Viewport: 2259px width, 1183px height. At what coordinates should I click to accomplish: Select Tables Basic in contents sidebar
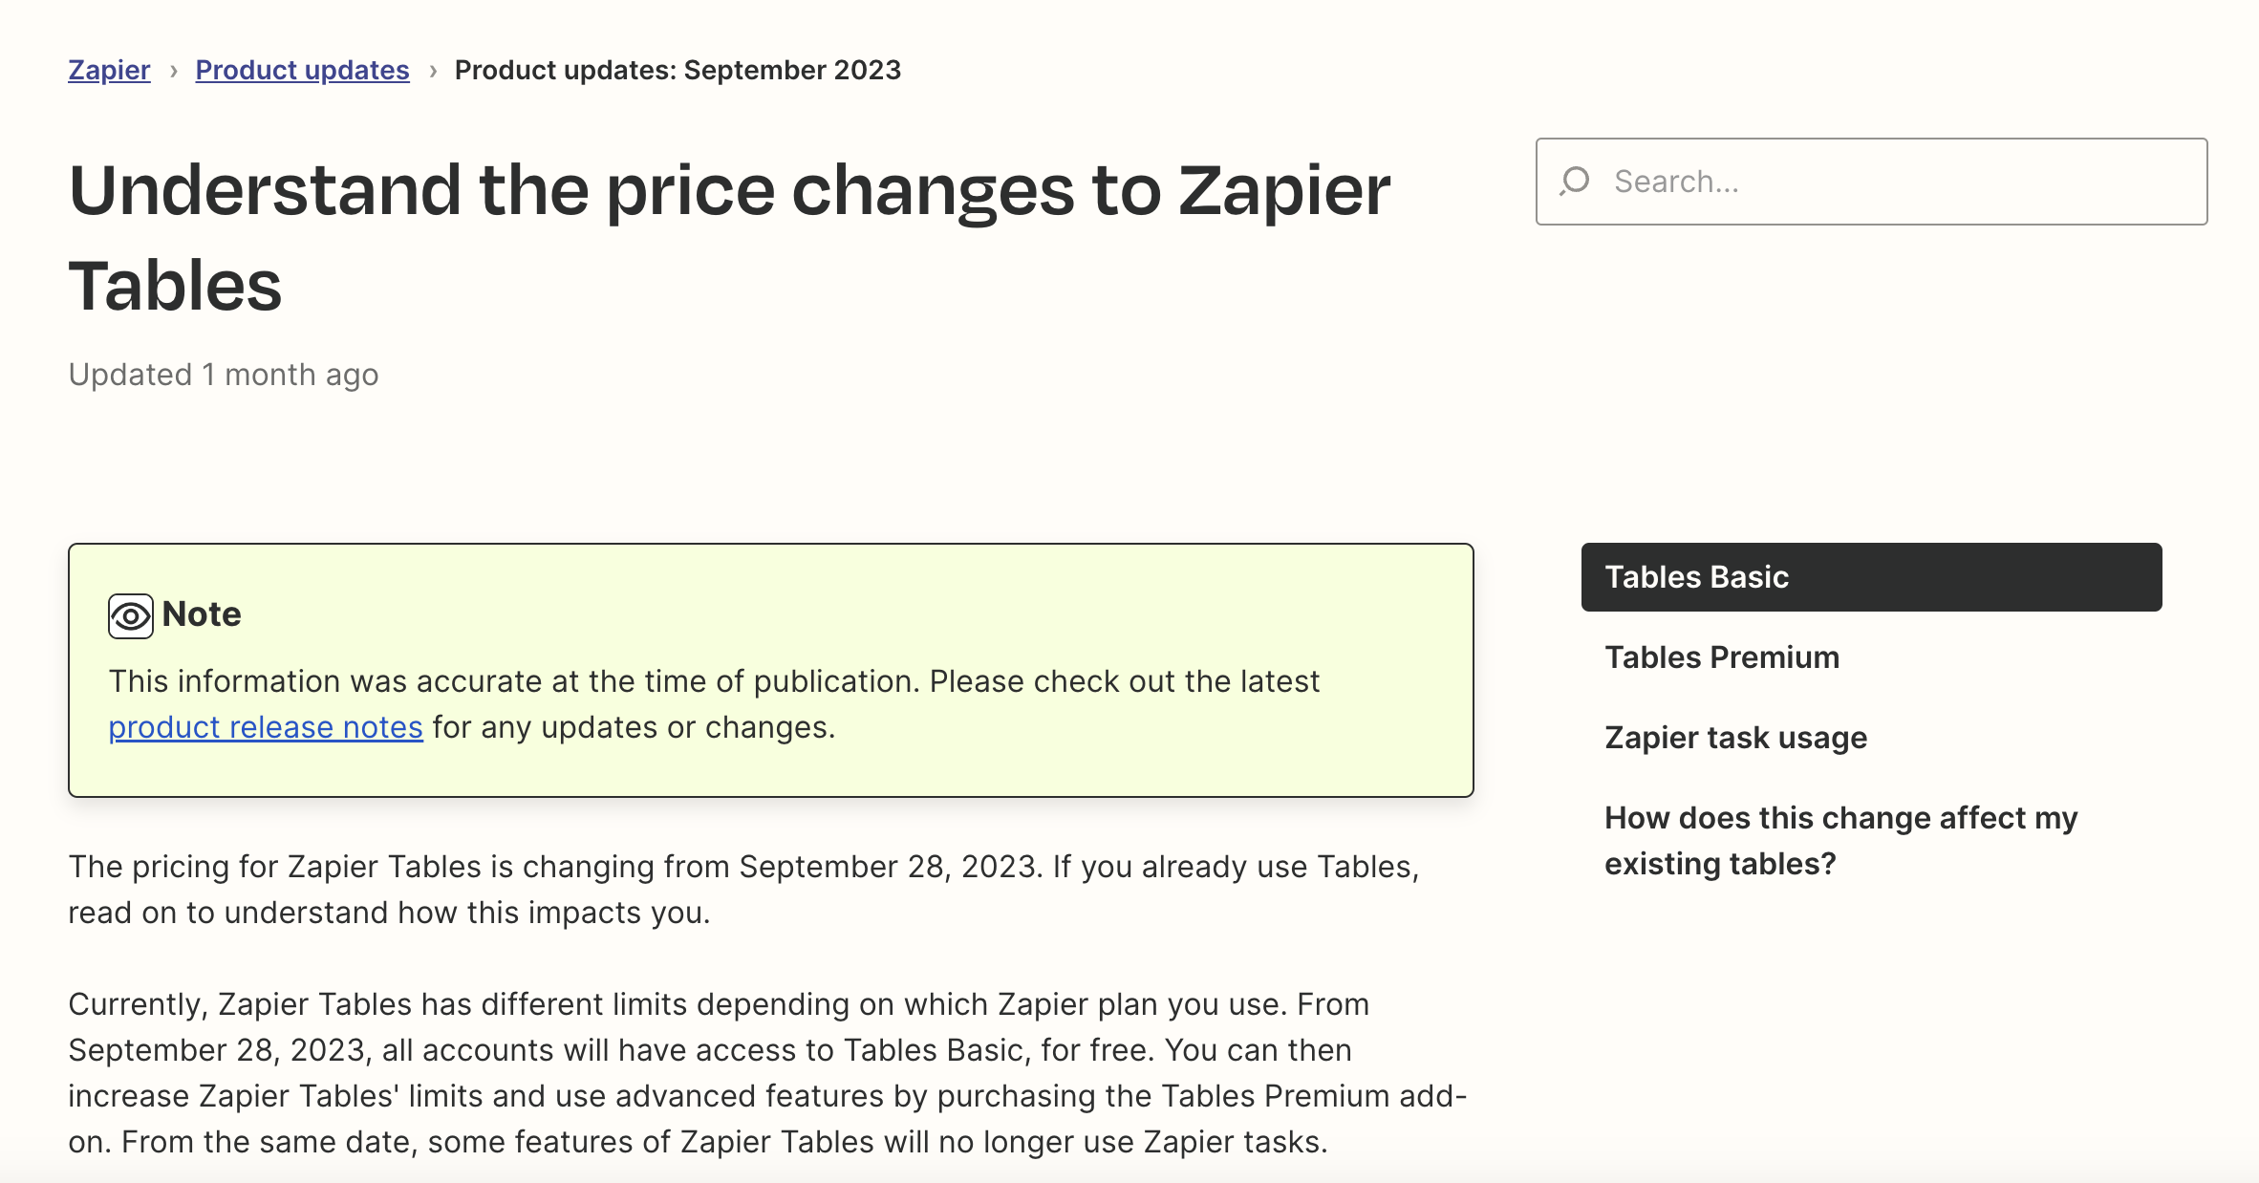(1871, 577)
